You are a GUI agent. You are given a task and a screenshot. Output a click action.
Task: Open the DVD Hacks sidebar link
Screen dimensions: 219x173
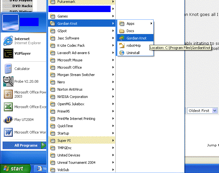(22, 6)
